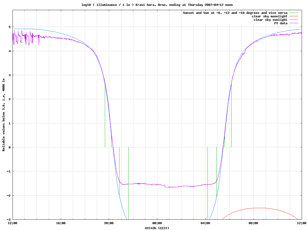Click the y-axis tick label 1
This screenshot has height=230, width=307.
[x=10, y=123]
